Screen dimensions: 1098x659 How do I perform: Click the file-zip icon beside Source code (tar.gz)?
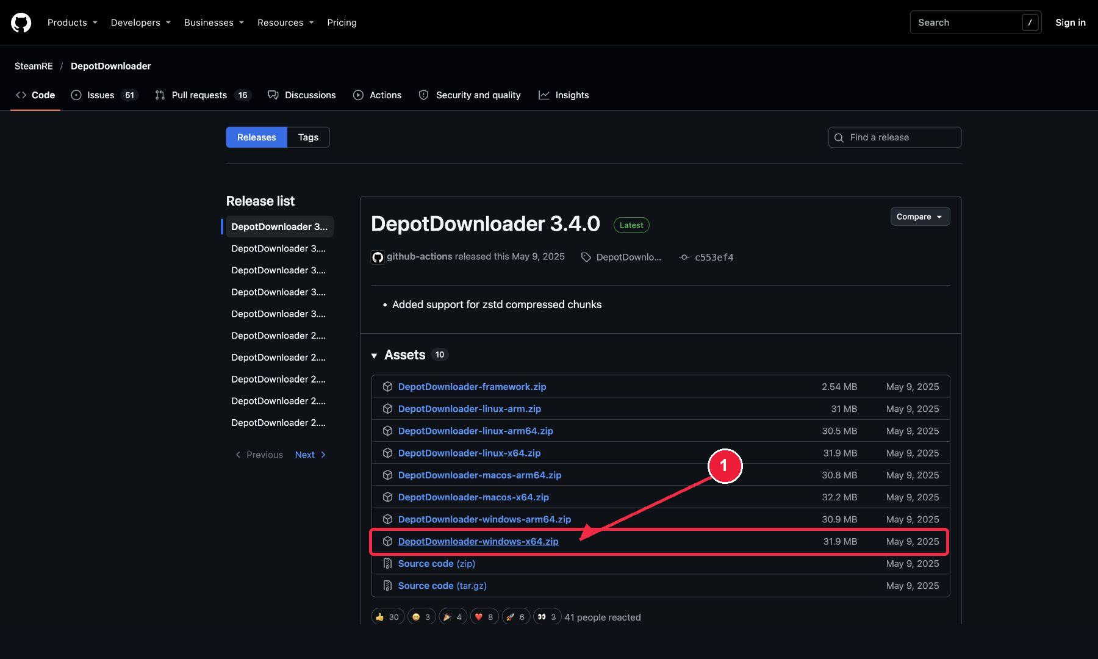point(387,586)
